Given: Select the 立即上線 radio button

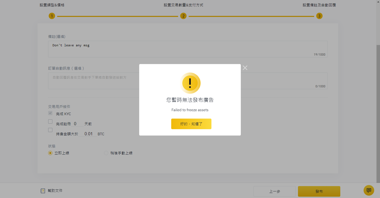Looking at the screenshot, I should (x=50, y=153).
